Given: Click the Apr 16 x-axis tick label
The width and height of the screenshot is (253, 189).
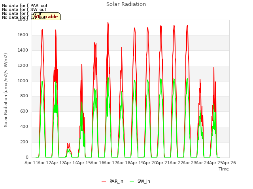Looking at the screenshot, I should [97, 163].
